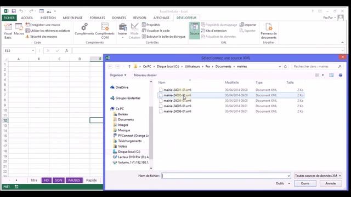Open the Name Box dropdown arrow
The height and width of the screenshot is (197, 351).
(33, 51)
